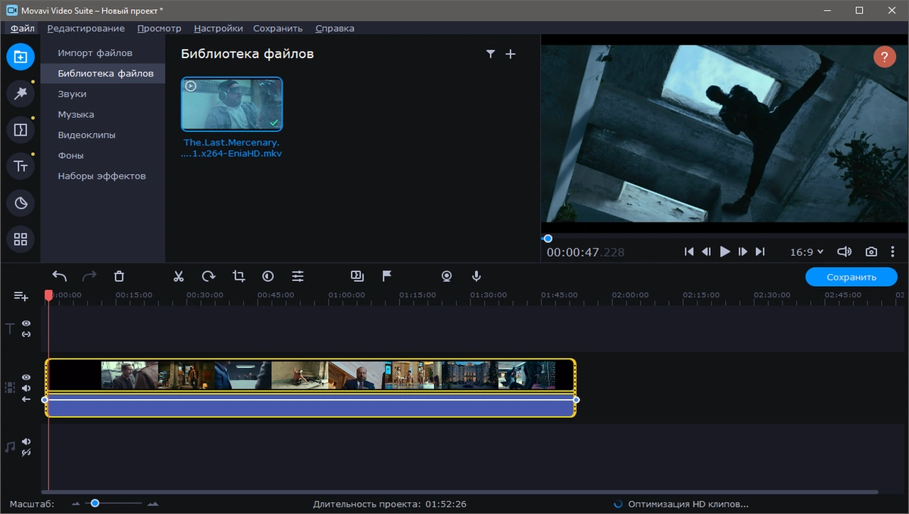Step back one frame

click(x=706, y=252)
